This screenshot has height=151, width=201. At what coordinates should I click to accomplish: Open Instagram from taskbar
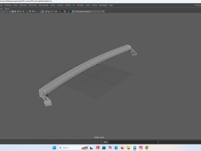141,148
